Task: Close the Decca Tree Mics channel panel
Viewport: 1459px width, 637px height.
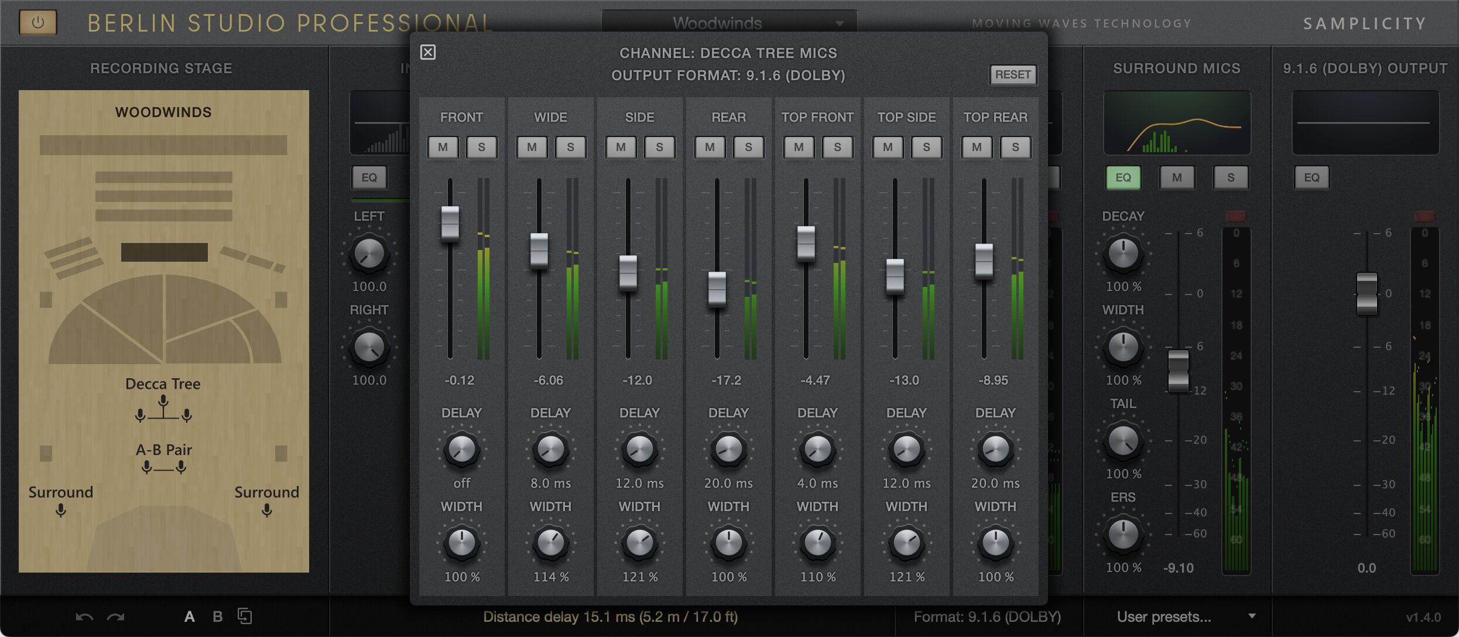Action: tap(428, 52)
